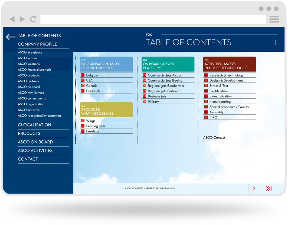Open ASCO partners page
Image resolution: width=288 pixels, height=225 pixels.
coord(28,81)
